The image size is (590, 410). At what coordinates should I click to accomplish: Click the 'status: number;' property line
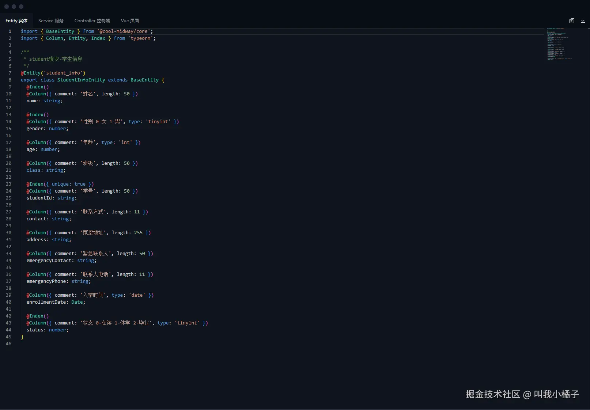(48, 330)
